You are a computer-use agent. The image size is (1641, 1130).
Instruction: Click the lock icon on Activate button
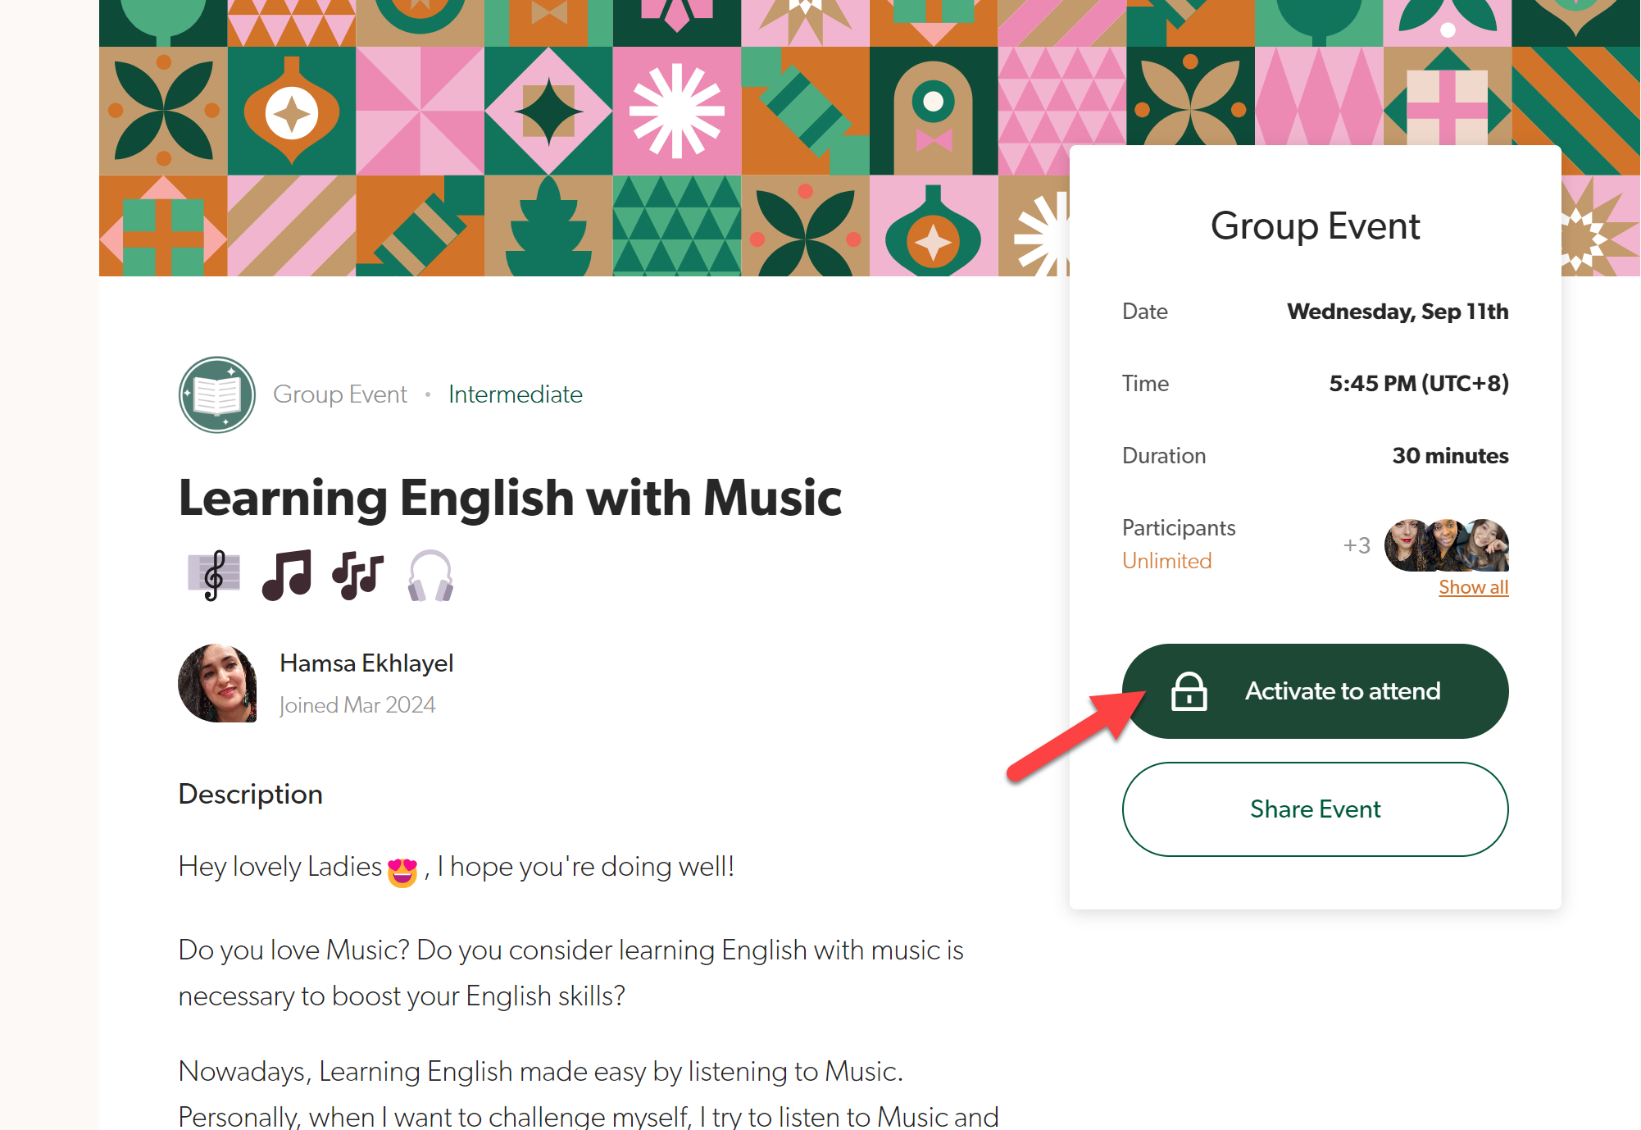coord(1189,691)
